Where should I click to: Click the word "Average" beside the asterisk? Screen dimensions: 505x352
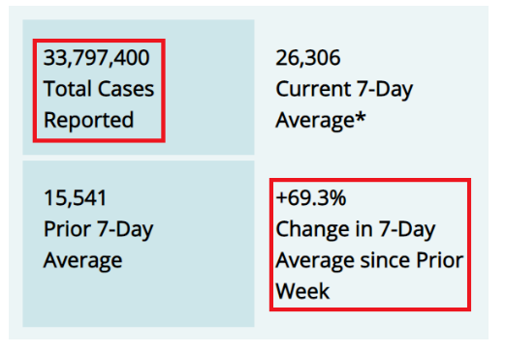[315, 121]
